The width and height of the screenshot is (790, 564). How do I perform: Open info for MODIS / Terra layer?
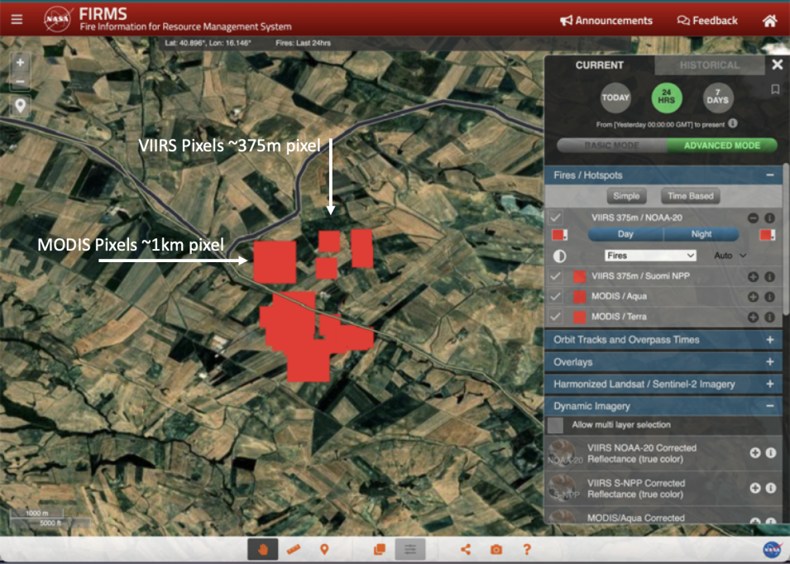coord(769,317)
